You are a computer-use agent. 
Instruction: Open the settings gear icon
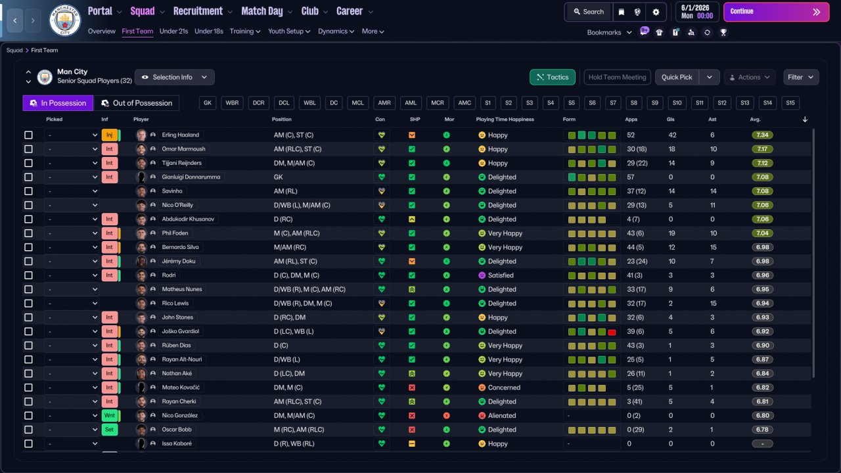point(656,12)
